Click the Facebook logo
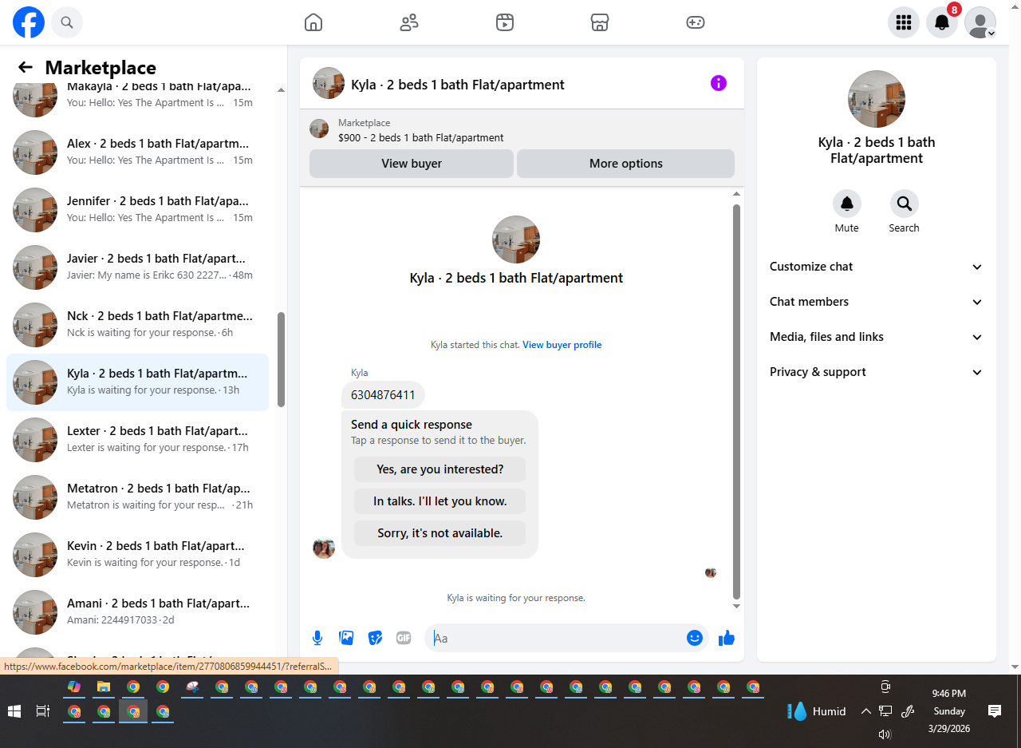The width and height of the screenshot is (1021, 748). (x=29, y=22)
